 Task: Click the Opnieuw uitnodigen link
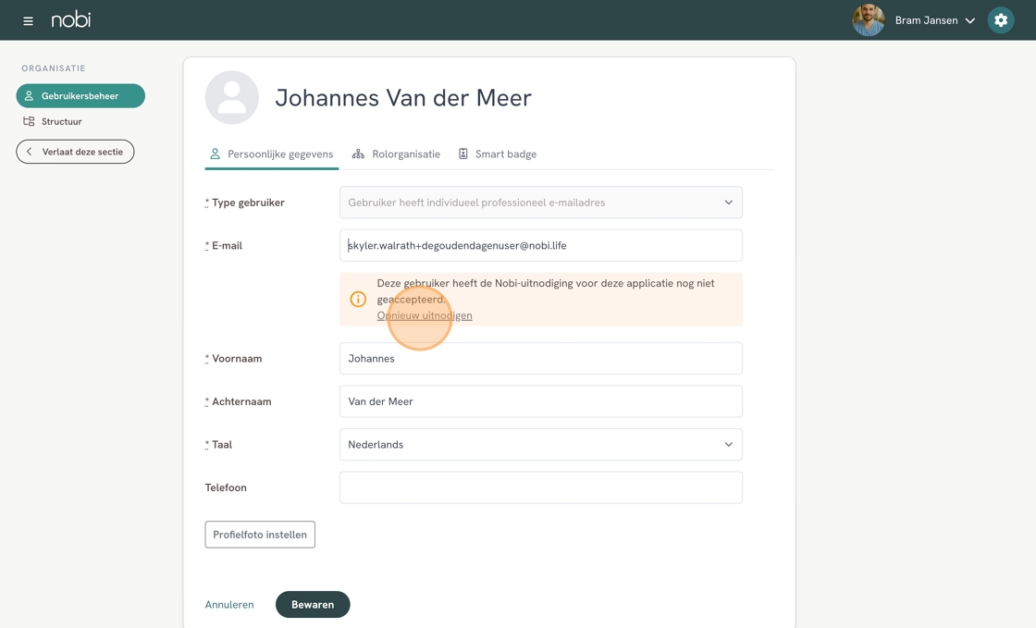click(x=425, y=315)
